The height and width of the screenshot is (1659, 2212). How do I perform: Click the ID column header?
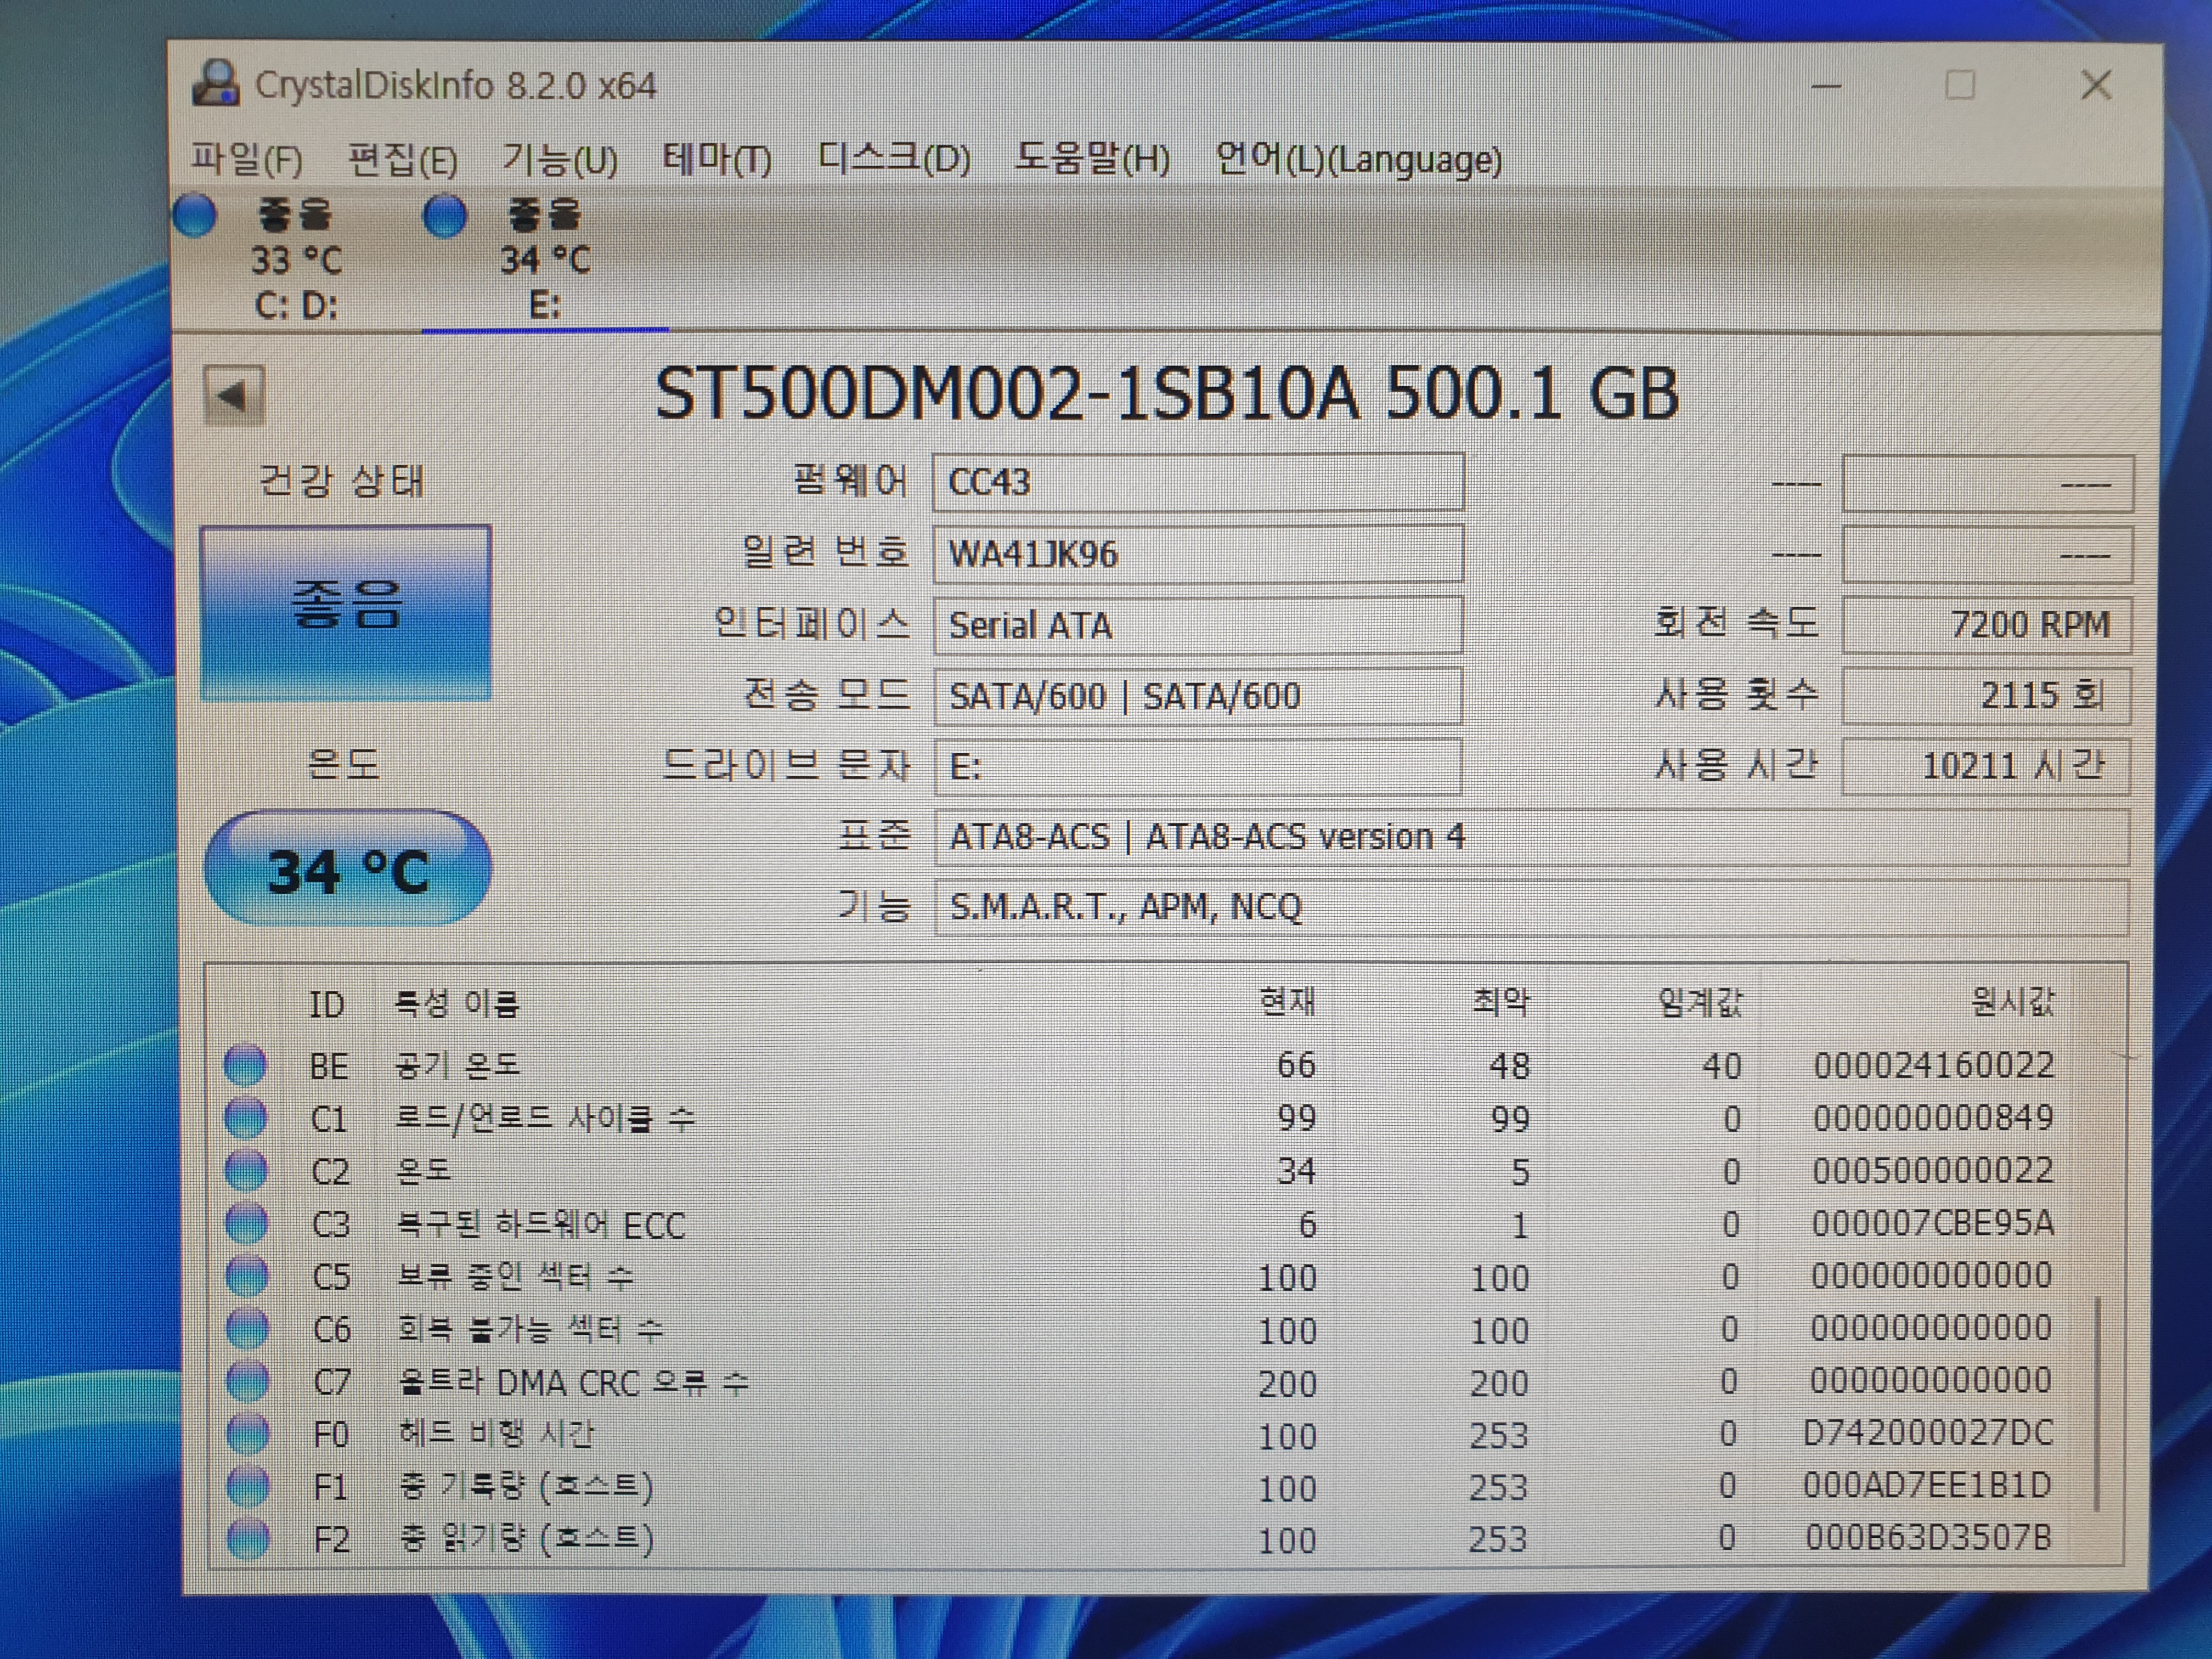(x=327, y=1004)
